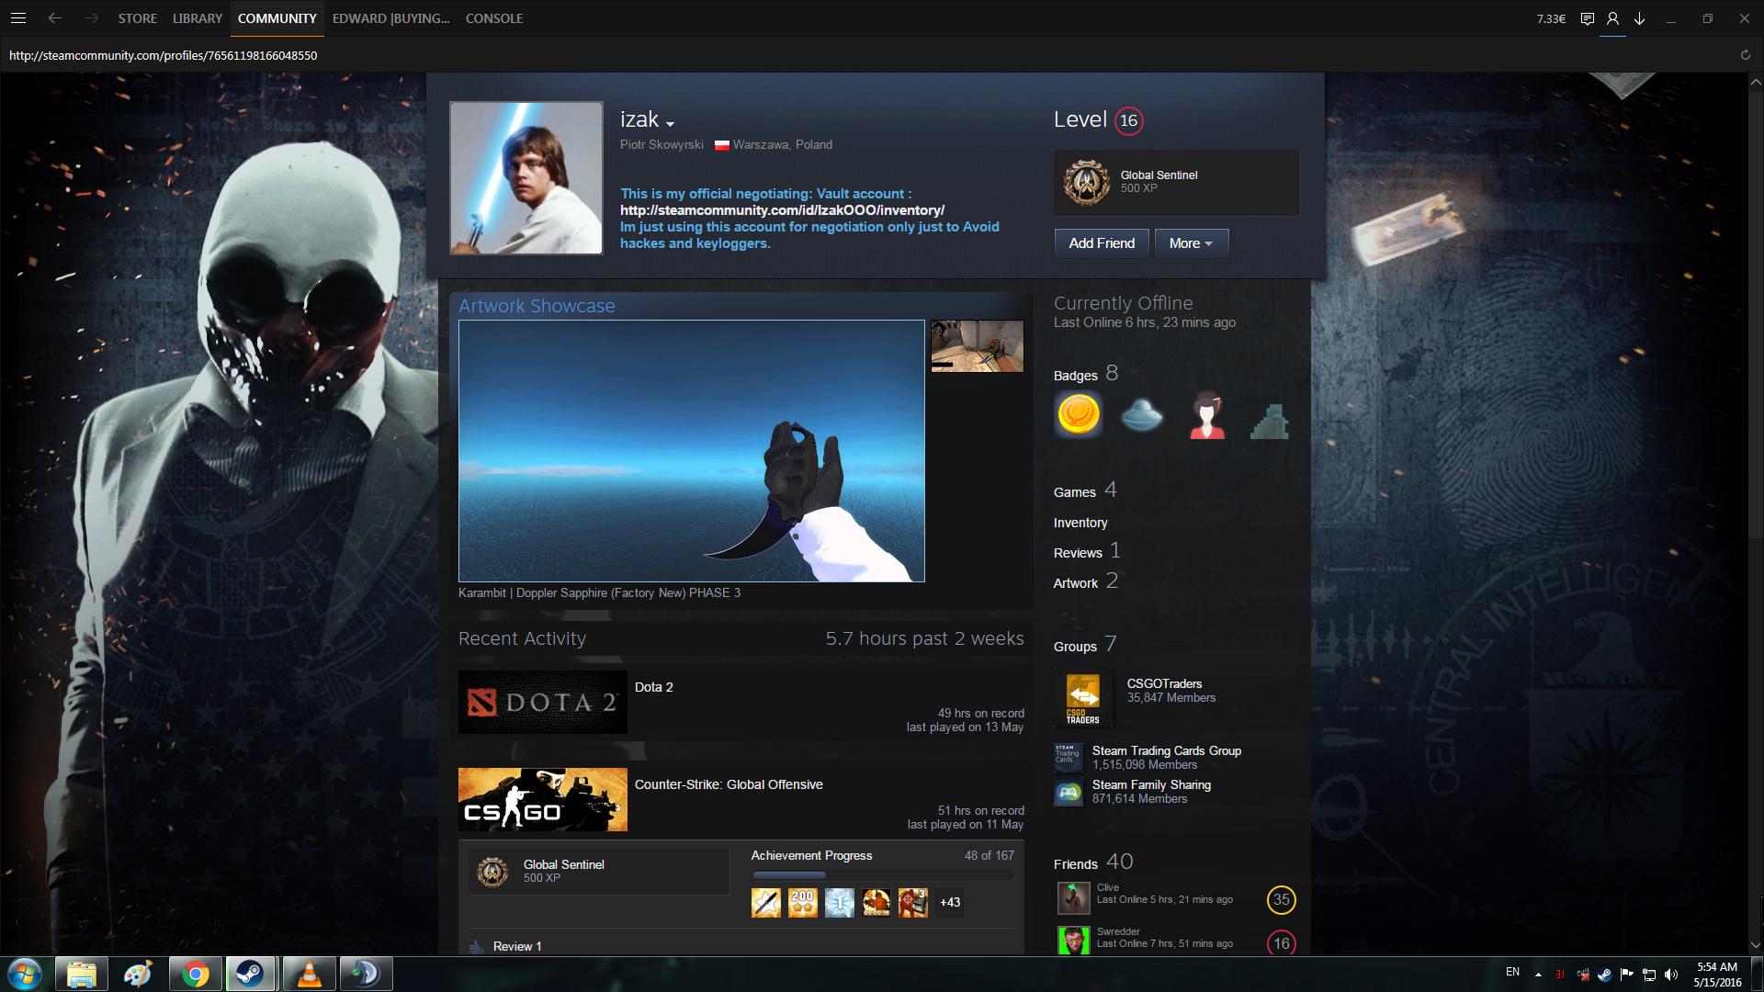This screenshot has height=992, width=1764.
Task: Open the Inventory link
Action: tap(1080, 523)
